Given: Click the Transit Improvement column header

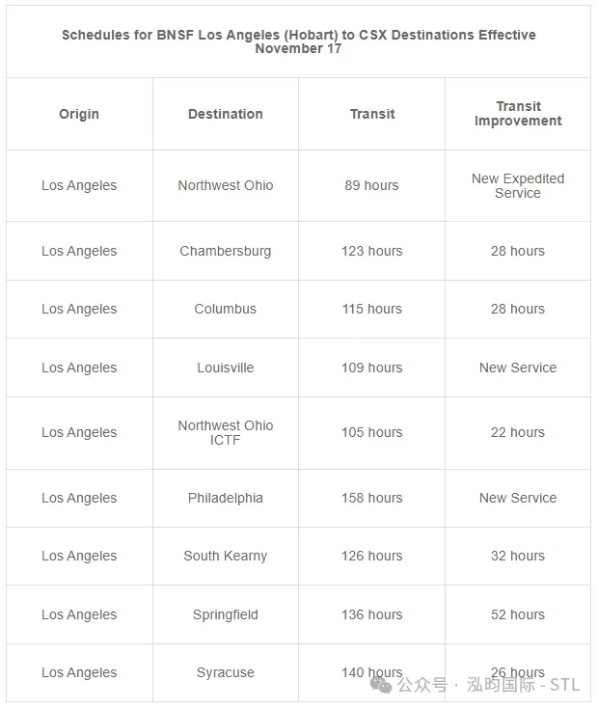Looking at the screenshot, I should tap(518, 114).
